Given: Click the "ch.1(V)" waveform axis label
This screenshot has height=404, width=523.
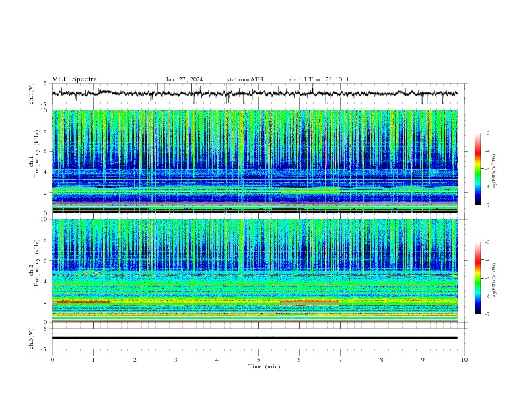Looking at the screenshot, I should coord(32,94).
